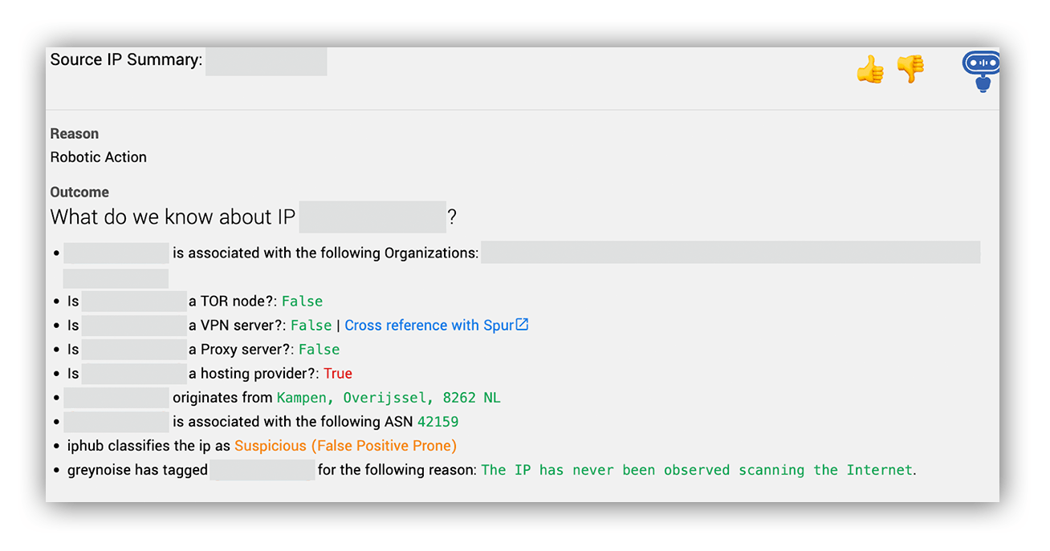The image size is (1050, 551).
Task: Click the Outcome heading
Action: click(79, 192)
